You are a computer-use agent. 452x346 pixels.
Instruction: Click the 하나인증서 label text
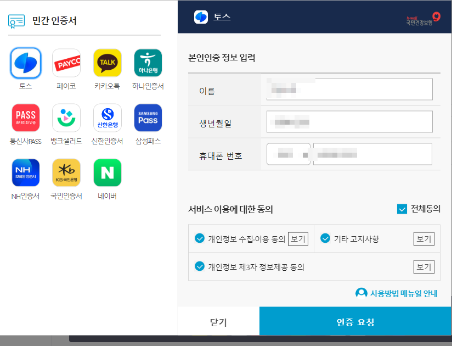click(148, 86)
